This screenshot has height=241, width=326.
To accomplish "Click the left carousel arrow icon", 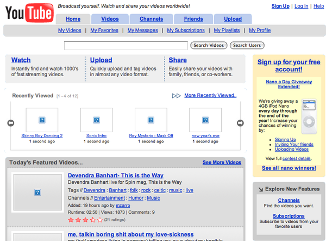I will click(11, 123).
